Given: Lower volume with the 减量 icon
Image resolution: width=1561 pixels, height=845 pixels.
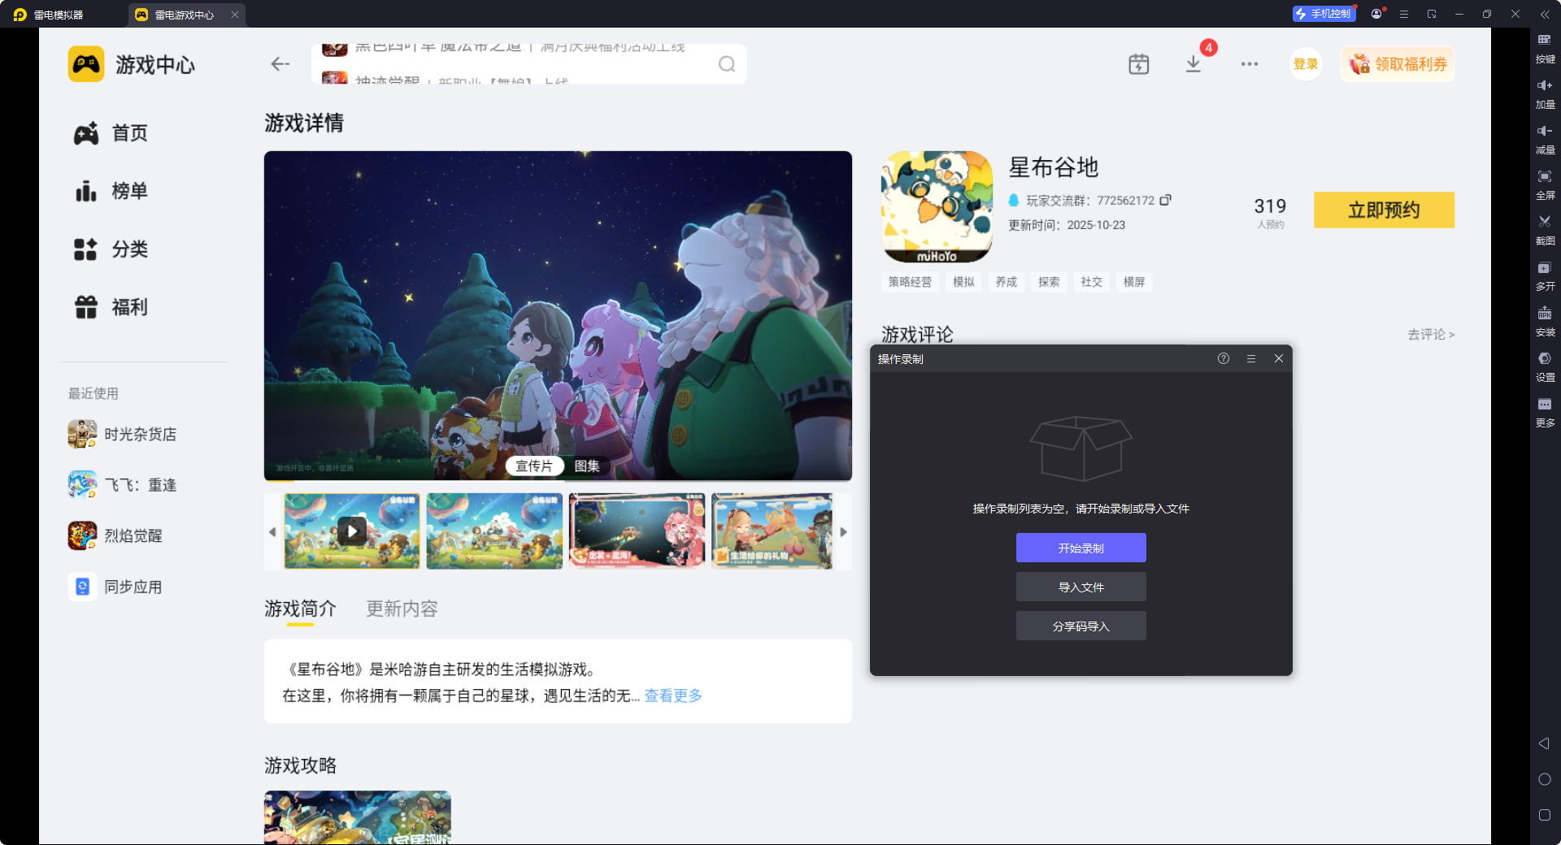Looking at the screenshot, I should (x=1545, y=138).
